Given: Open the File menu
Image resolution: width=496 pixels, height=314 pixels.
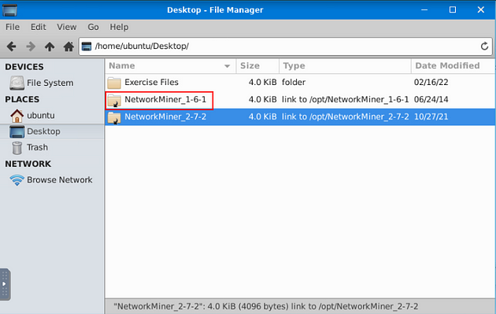Looking at the screenshot, I should coord(13,28).
